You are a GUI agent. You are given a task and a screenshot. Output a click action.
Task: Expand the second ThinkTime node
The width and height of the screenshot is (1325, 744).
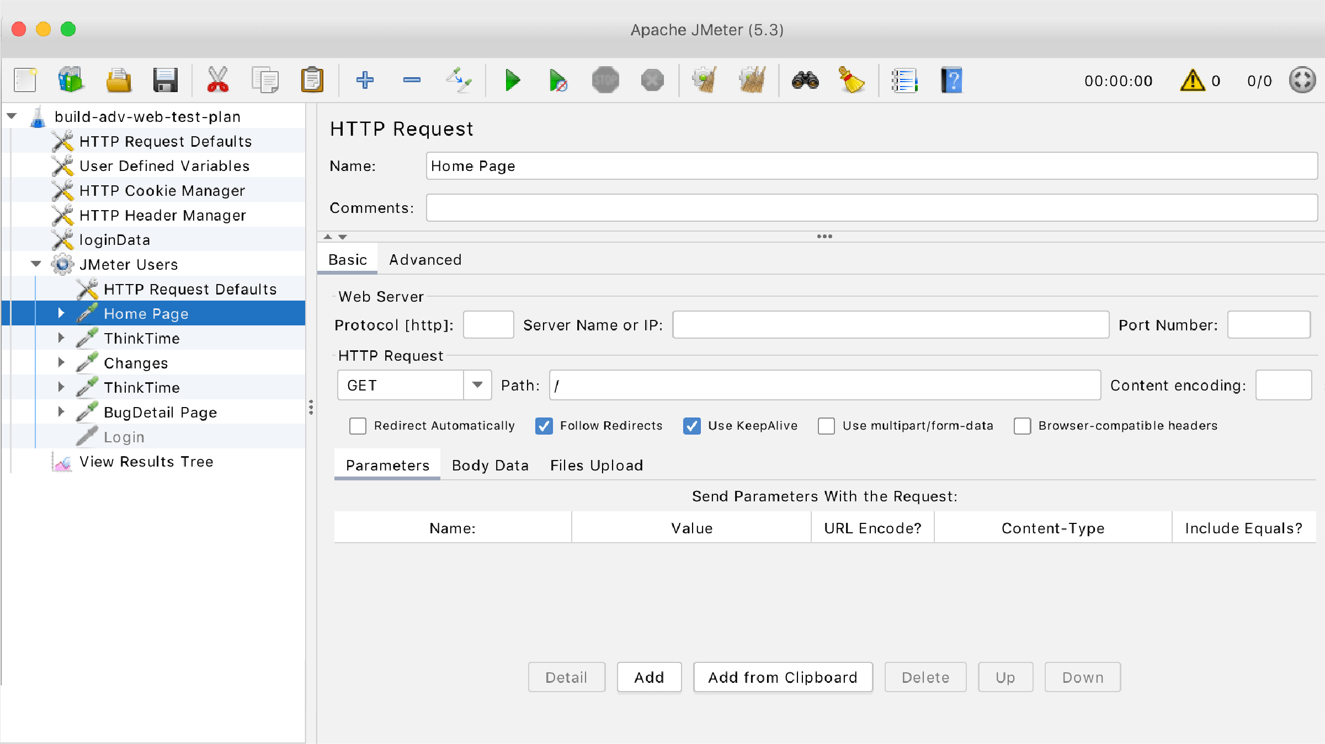pyautogui.click(x=61, y=387)
